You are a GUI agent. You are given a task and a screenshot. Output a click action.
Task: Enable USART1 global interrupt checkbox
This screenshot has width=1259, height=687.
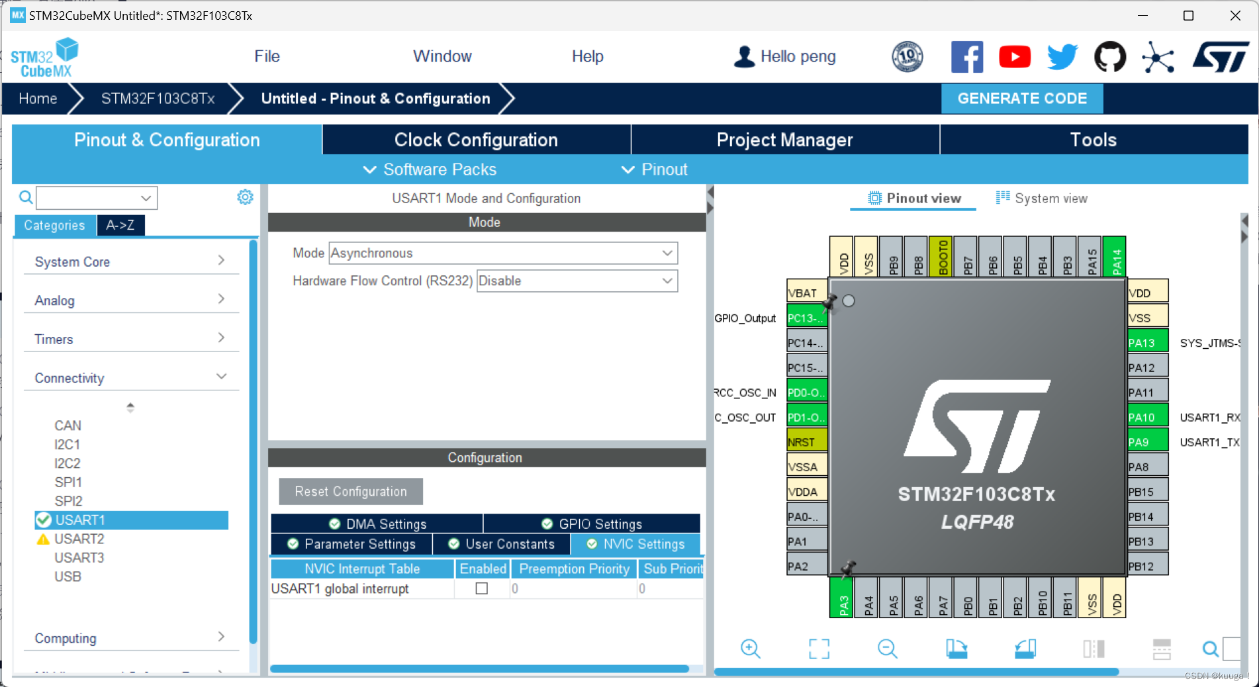coord(482,588)
